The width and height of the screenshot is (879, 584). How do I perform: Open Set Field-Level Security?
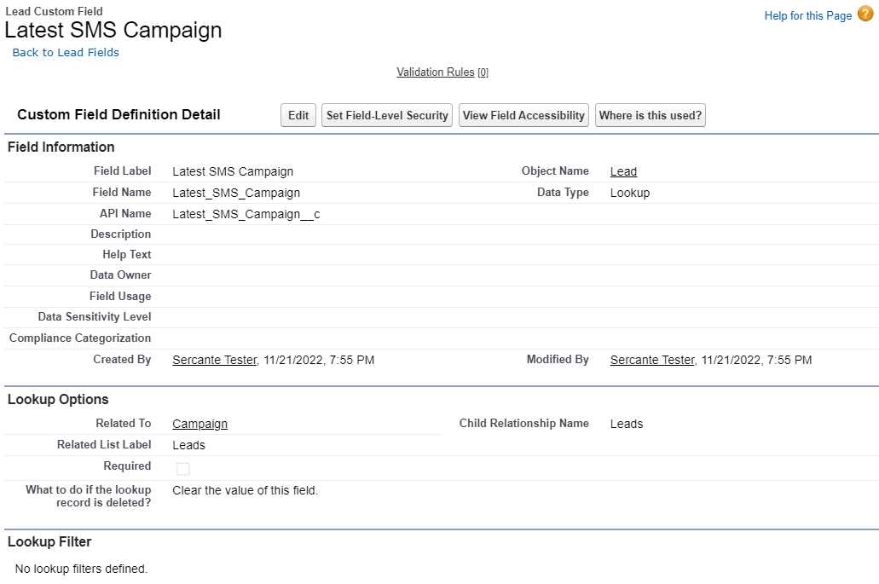pyautogui.click(x=387, y=116)
